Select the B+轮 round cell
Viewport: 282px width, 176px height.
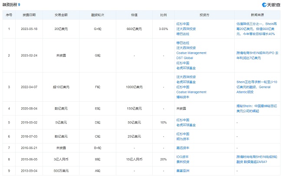pyautogui.click(x=98, y=148)
